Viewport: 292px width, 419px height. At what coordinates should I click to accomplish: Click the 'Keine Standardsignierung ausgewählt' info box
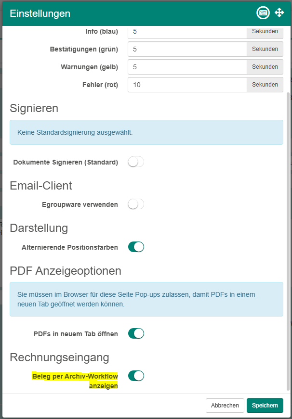click(x=146, y=132)
